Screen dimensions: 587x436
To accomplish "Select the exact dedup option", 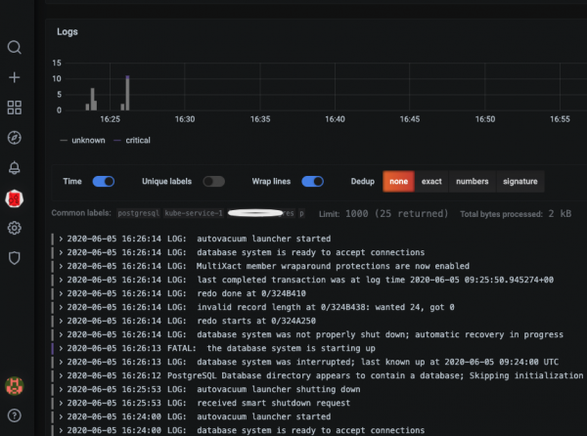I will [x=431, y=181].
